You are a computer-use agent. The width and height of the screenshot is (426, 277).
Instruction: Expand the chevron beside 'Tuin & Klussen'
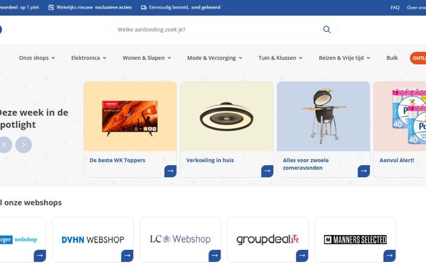pos(301,58)
